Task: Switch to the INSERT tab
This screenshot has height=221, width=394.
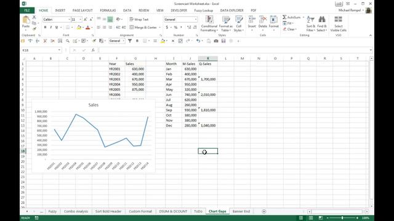Action: pyautogui.click(x=60, y=10)
